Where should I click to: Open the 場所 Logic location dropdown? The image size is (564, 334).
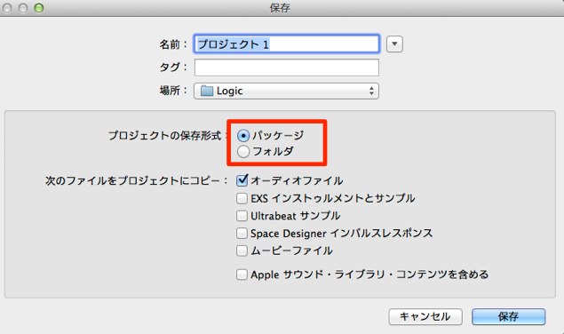[286, 91]
